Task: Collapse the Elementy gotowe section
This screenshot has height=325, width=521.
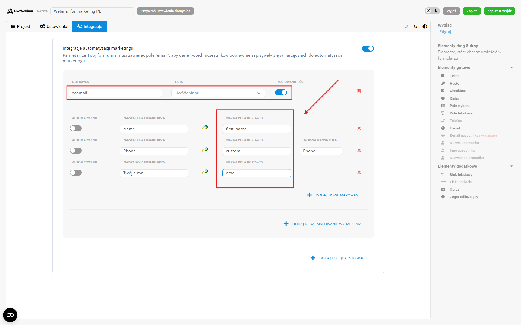Action: click(511, 68)
